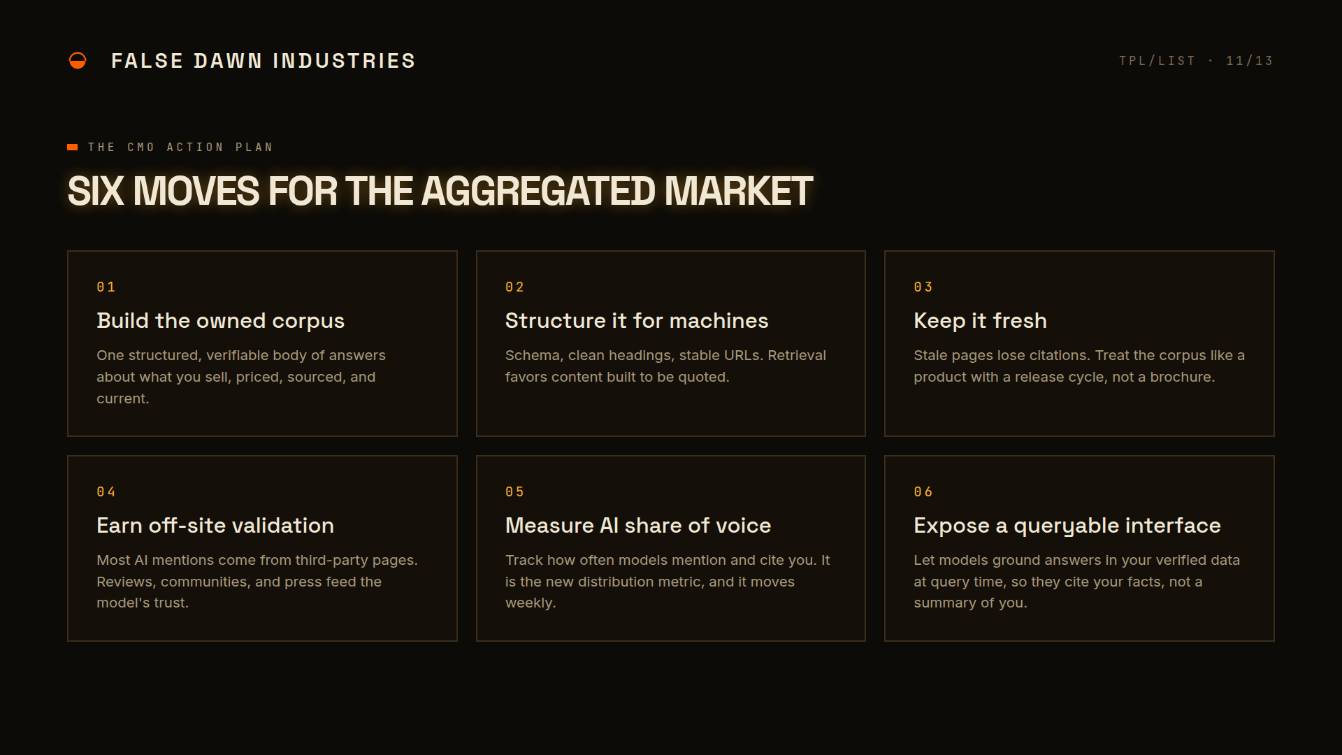The height and width of the screenshot is (755, 1342).
Task: Select the 05 number label
Action: (x=514, y=491)
